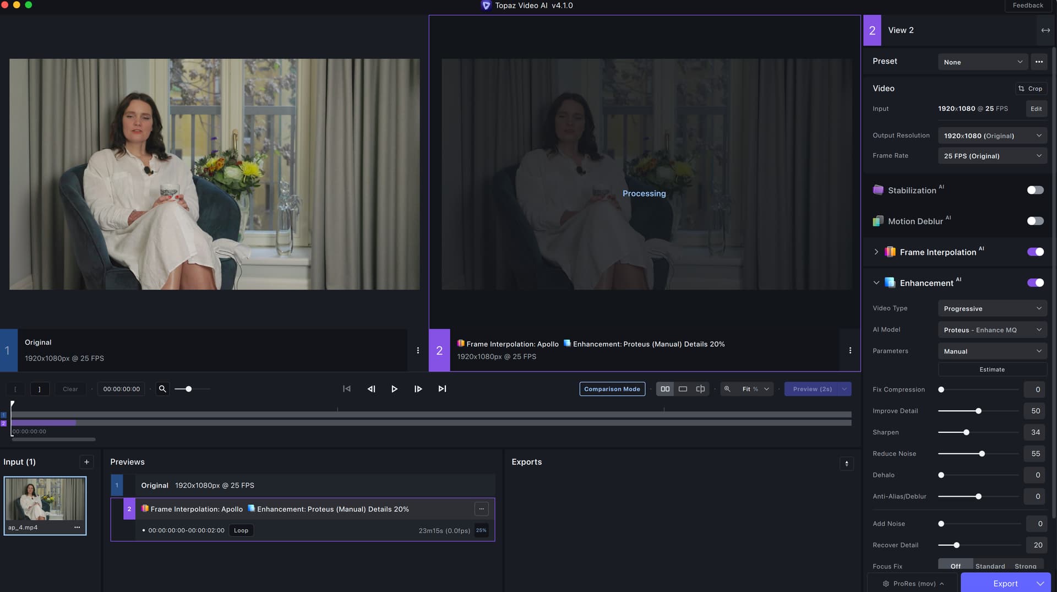The image size is (1057, 592).
Task: Jump to the start of the video
Action: (x=347, y=389)
